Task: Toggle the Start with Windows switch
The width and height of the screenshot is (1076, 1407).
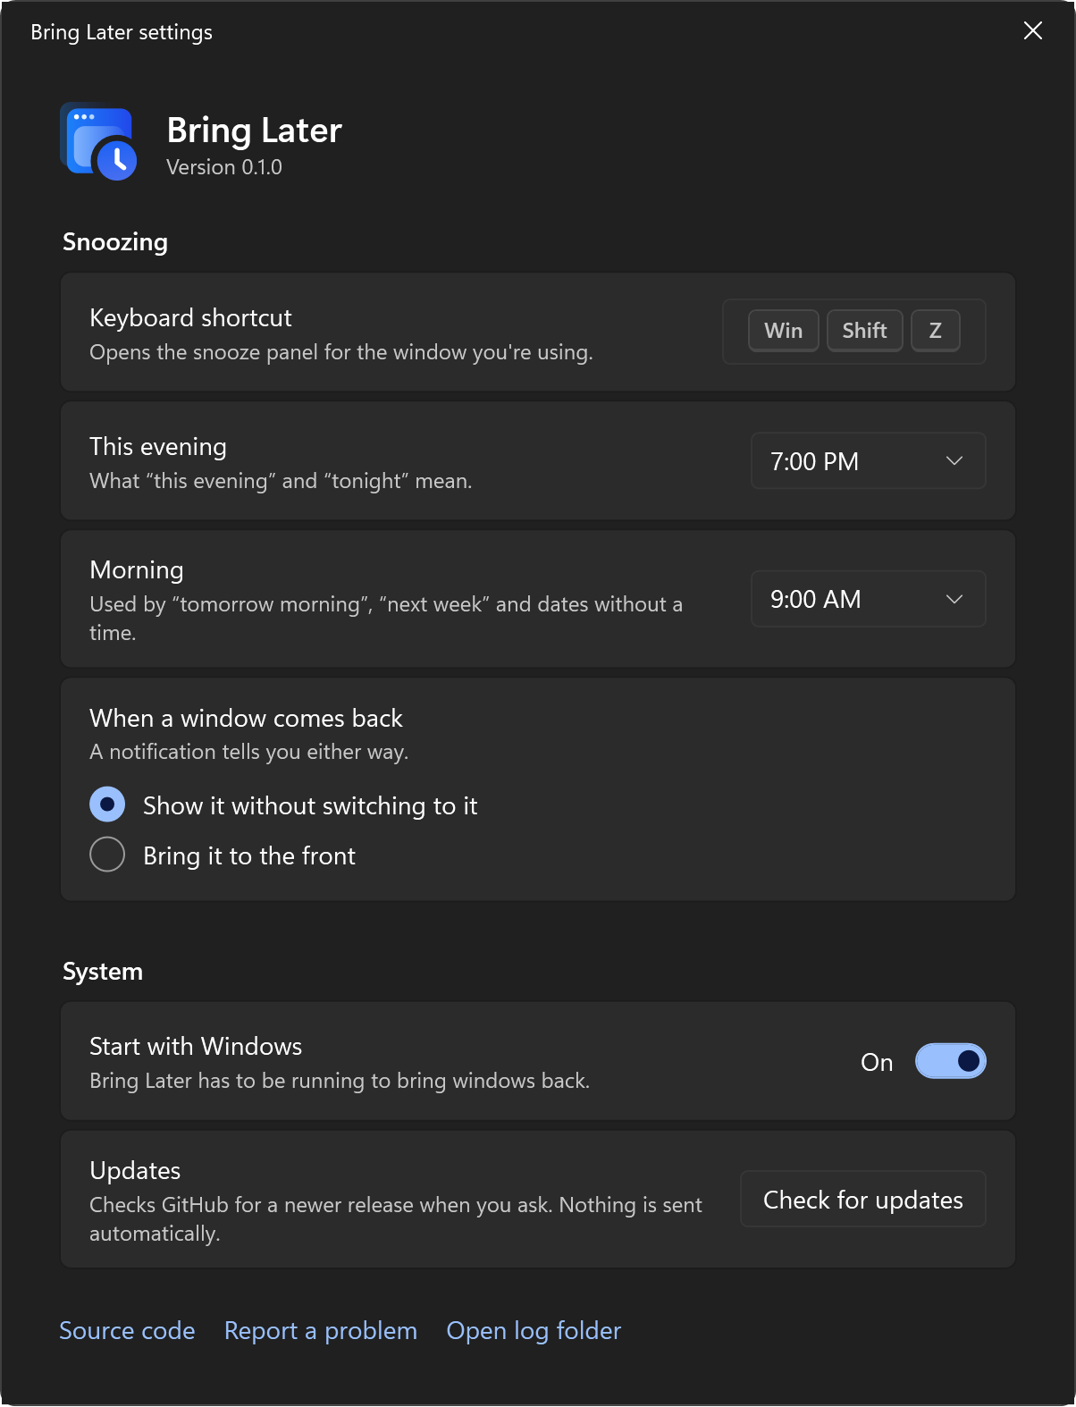Action: pos(950,1061)
